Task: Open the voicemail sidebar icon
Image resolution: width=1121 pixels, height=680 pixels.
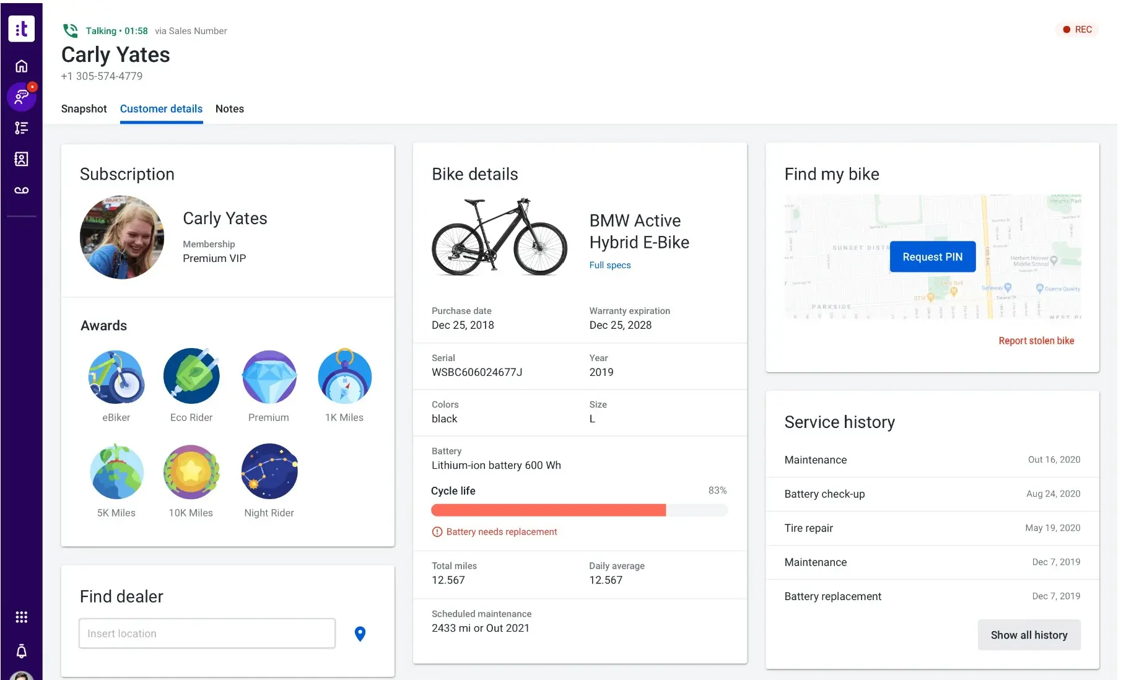Action: pyautogui.click(x=21, y=190)
